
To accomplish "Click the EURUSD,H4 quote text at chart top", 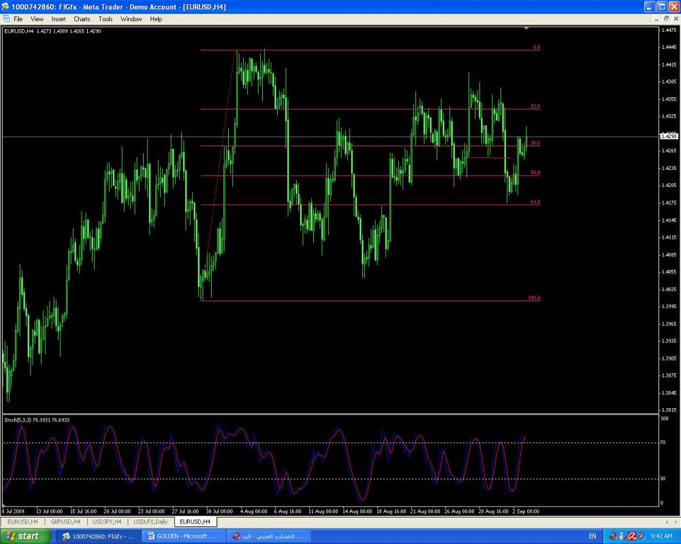I will [52, 31].
